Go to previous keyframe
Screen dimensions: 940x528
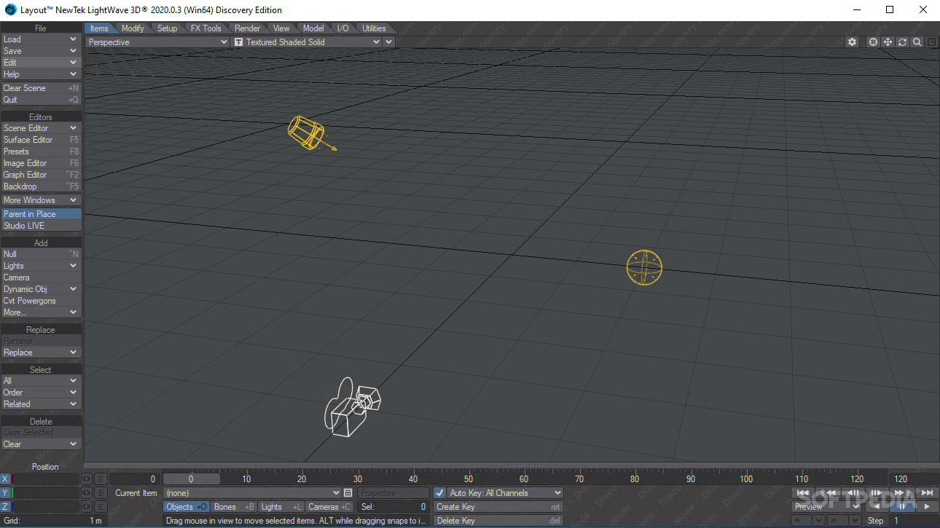(x=828, y=493)
